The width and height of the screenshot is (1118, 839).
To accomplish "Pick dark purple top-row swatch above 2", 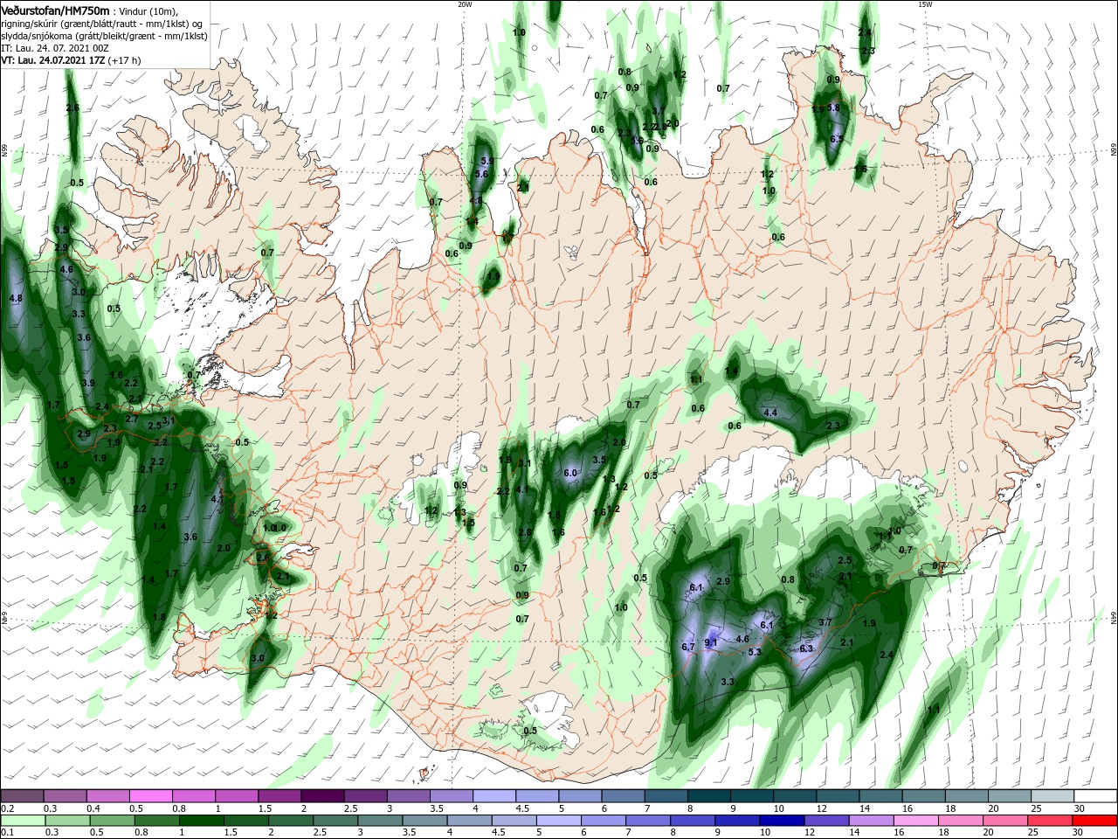I will tap(321, 796).
